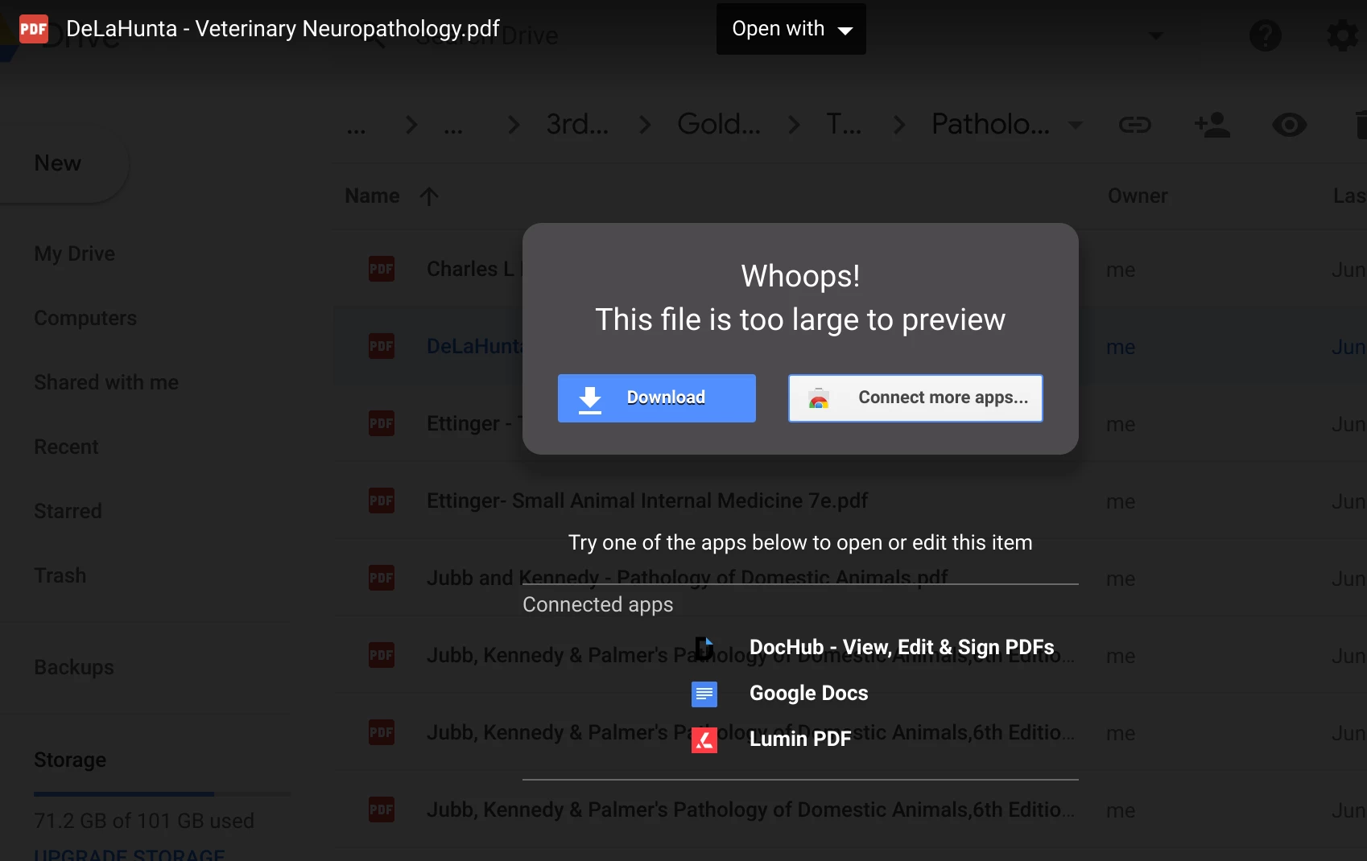Click PDF icon of Jubb and Kennedy row
Screen dimensions: 1367x861
pyautogui.click(x=382, y=578)
